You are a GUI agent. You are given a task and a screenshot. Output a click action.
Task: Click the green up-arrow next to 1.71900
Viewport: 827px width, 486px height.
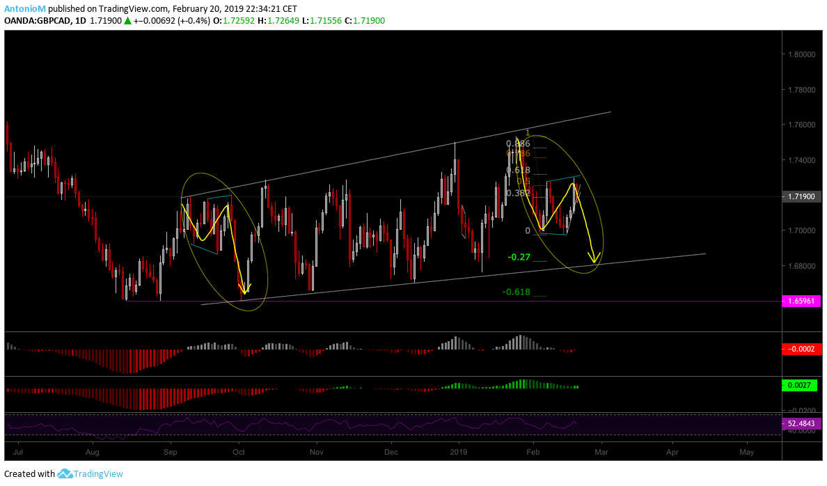127,21
